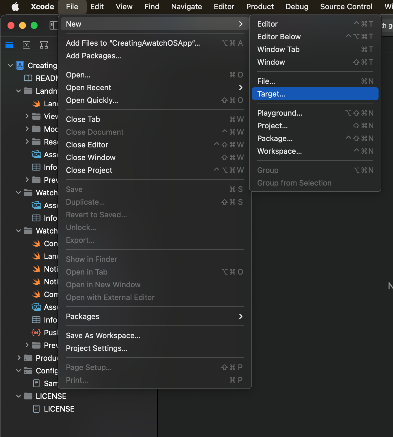Open the Packages submenu
Screen dimensions: 393x437
(155, 316)
